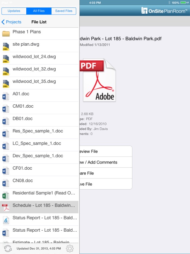The width and height of the screenshot is (190, 254).
Task: Click the Dev_Spec_sample_1.doc Word icon
Action: [6, 158]
